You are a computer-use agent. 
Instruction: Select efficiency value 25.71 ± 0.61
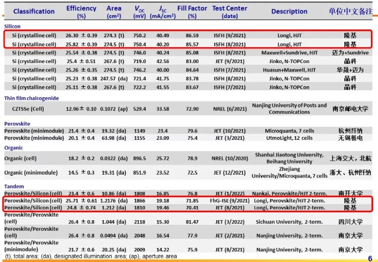click(x=82, y=201)
